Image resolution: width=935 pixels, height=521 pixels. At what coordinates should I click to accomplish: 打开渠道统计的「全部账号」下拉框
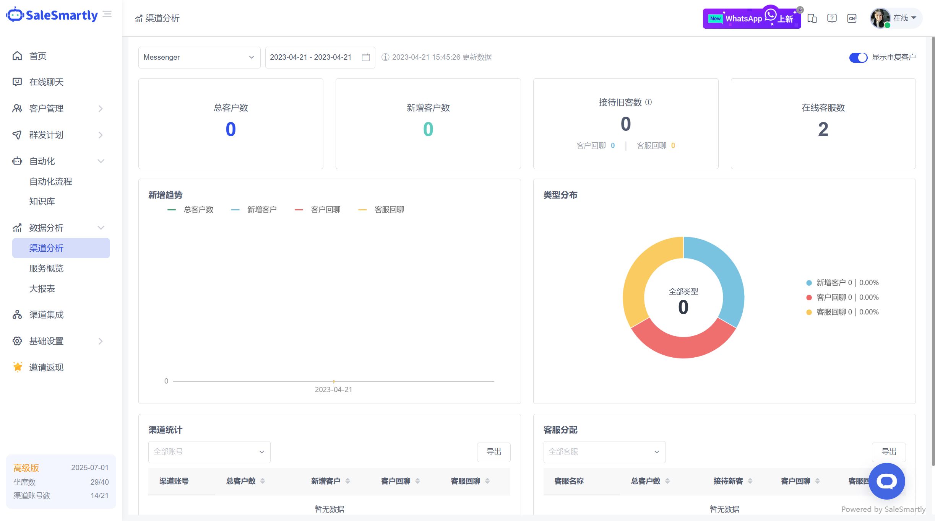209,452
